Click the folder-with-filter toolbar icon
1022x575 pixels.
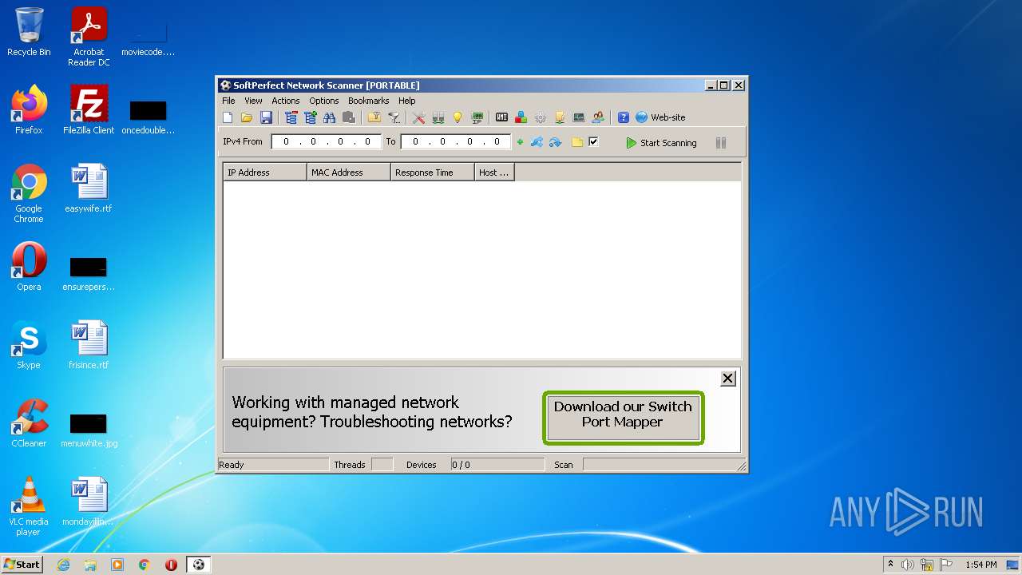(x=374, y=117)
